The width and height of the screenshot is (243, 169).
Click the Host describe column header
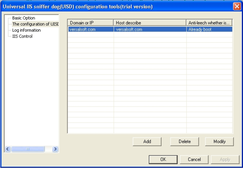click(x=150, y=23)
